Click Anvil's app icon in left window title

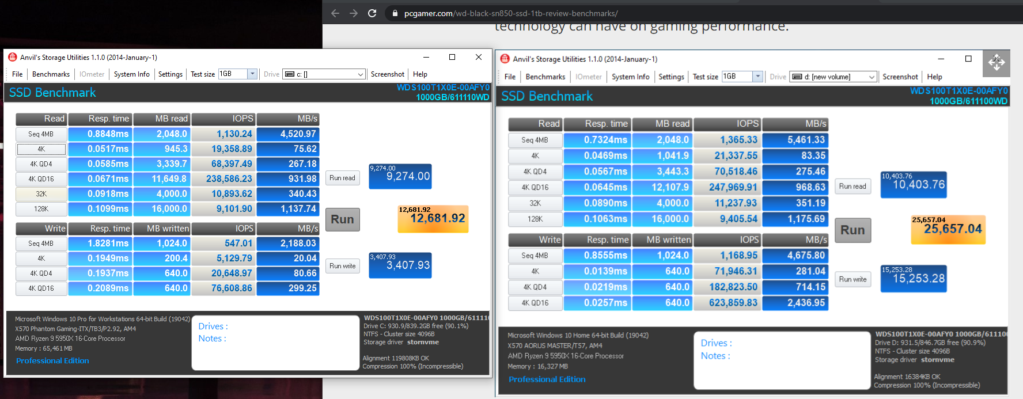[x=13, y=57]
